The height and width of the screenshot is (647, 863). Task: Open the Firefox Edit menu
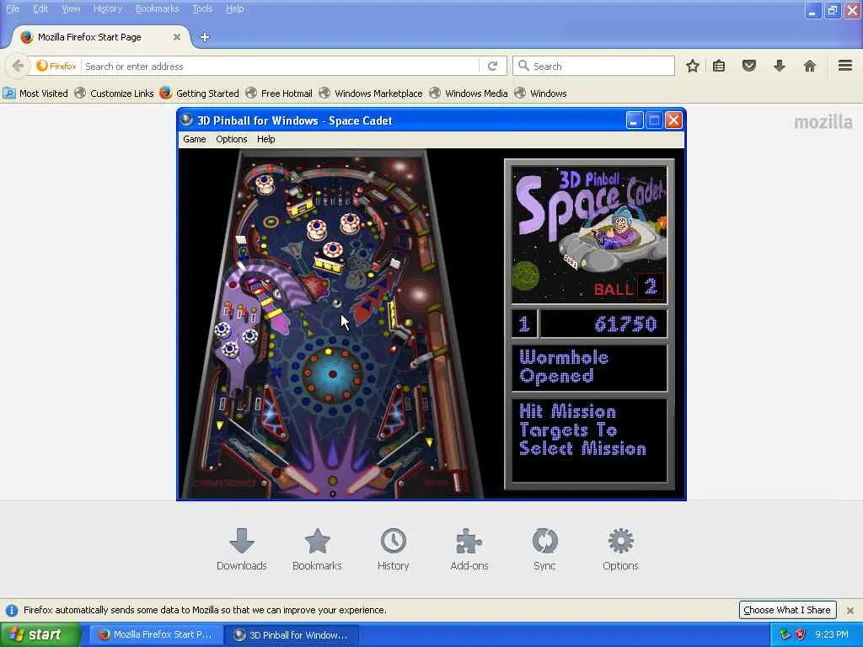(x=40, y=8)
